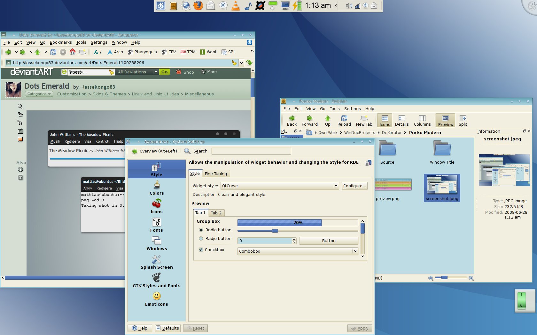Split the Dolphin view
The height and width of the screenshot is (335, 537).
pos(463,121)
